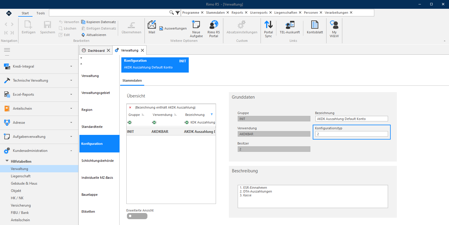Click into the Konfigurationstyp field

coord(351,134)
